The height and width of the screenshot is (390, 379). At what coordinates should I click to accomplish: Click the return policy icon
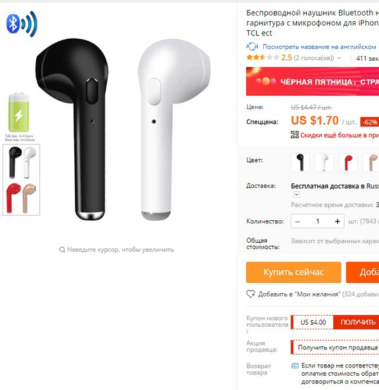coord(295,365)
